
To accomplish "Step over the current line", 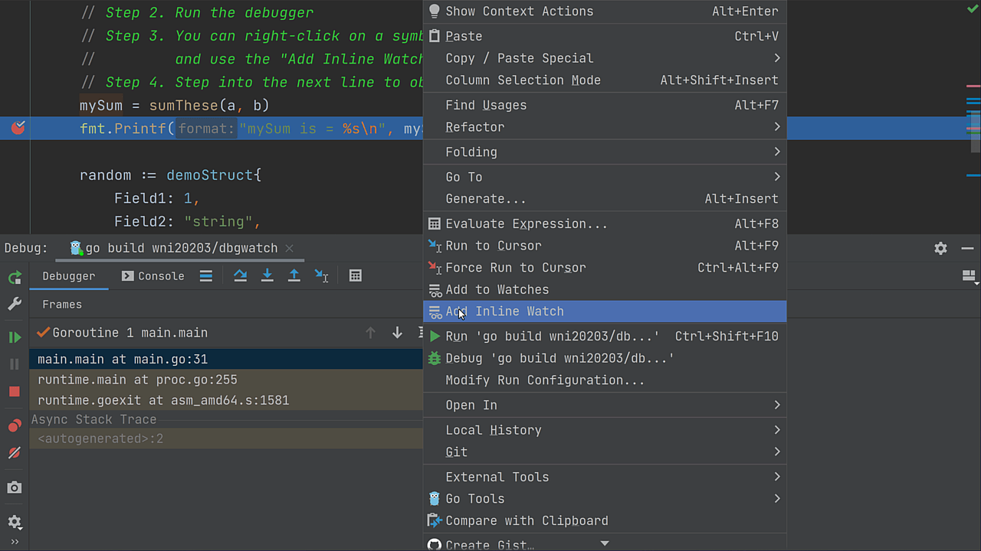I will 240,275.
